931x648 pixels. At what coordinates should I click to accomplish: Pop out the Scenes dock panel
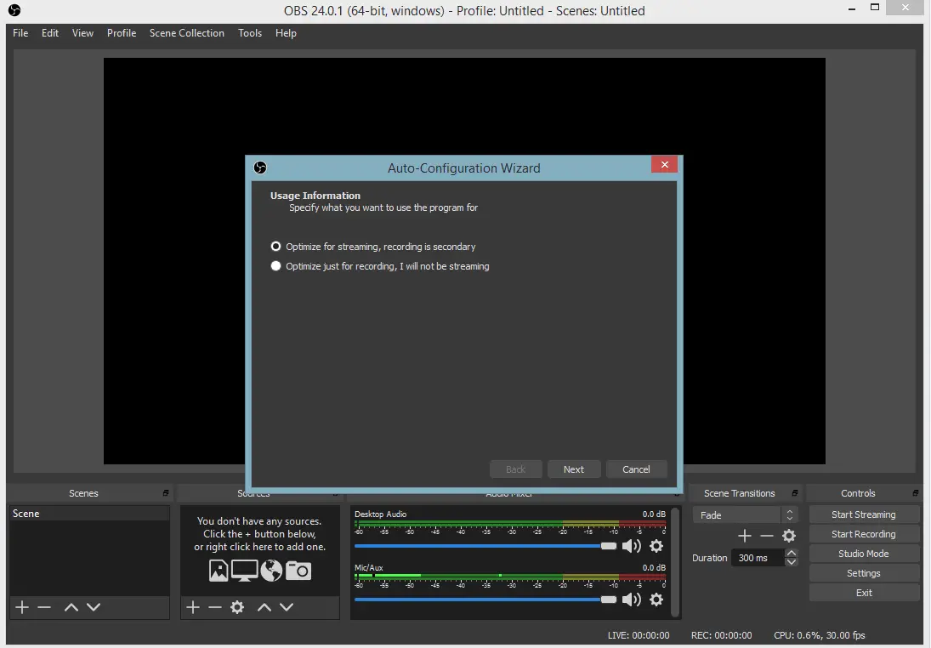click(166, 493)
